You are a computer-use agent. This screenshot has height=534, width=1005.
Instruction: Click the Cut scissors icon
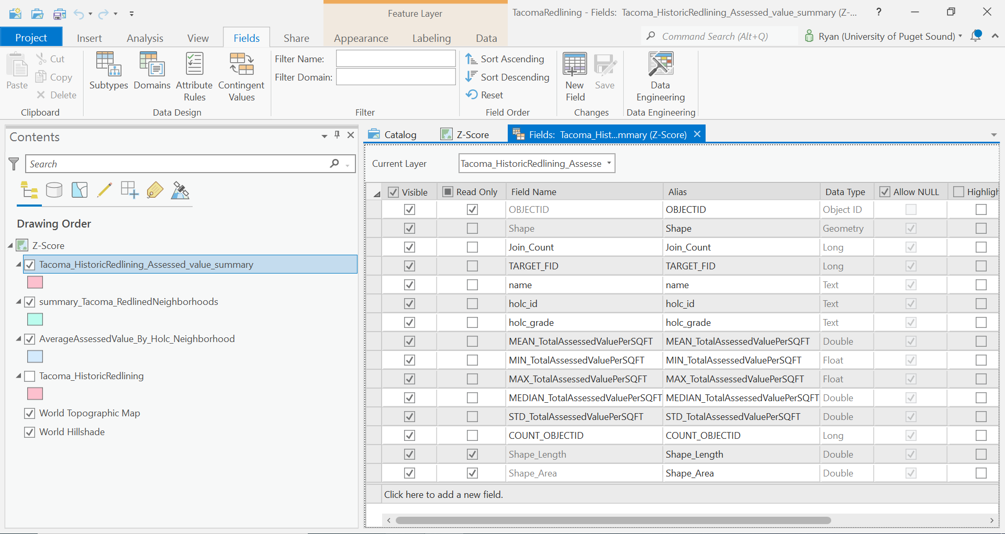41,59
